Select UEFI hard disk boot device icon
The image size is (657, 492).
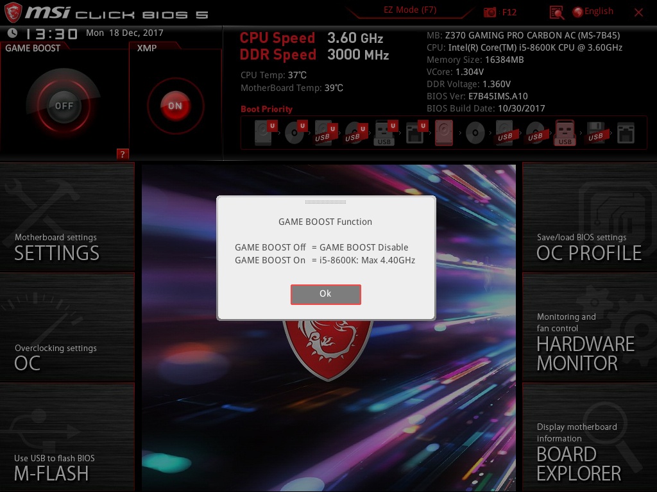[265, 133]
